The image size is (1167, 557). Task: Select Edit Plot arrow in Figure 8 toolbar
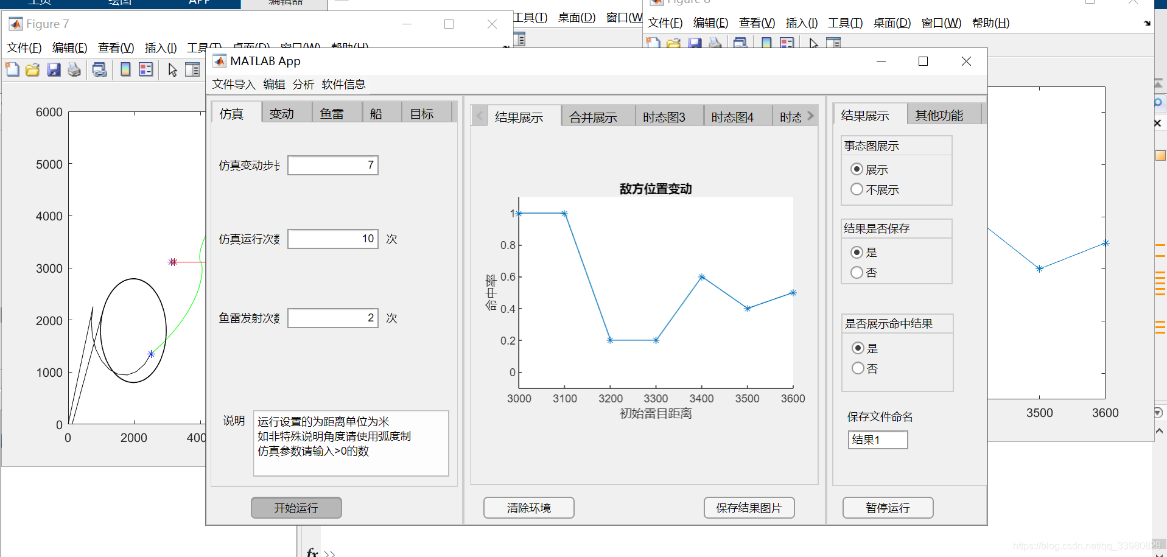click(x=814, y=43)
